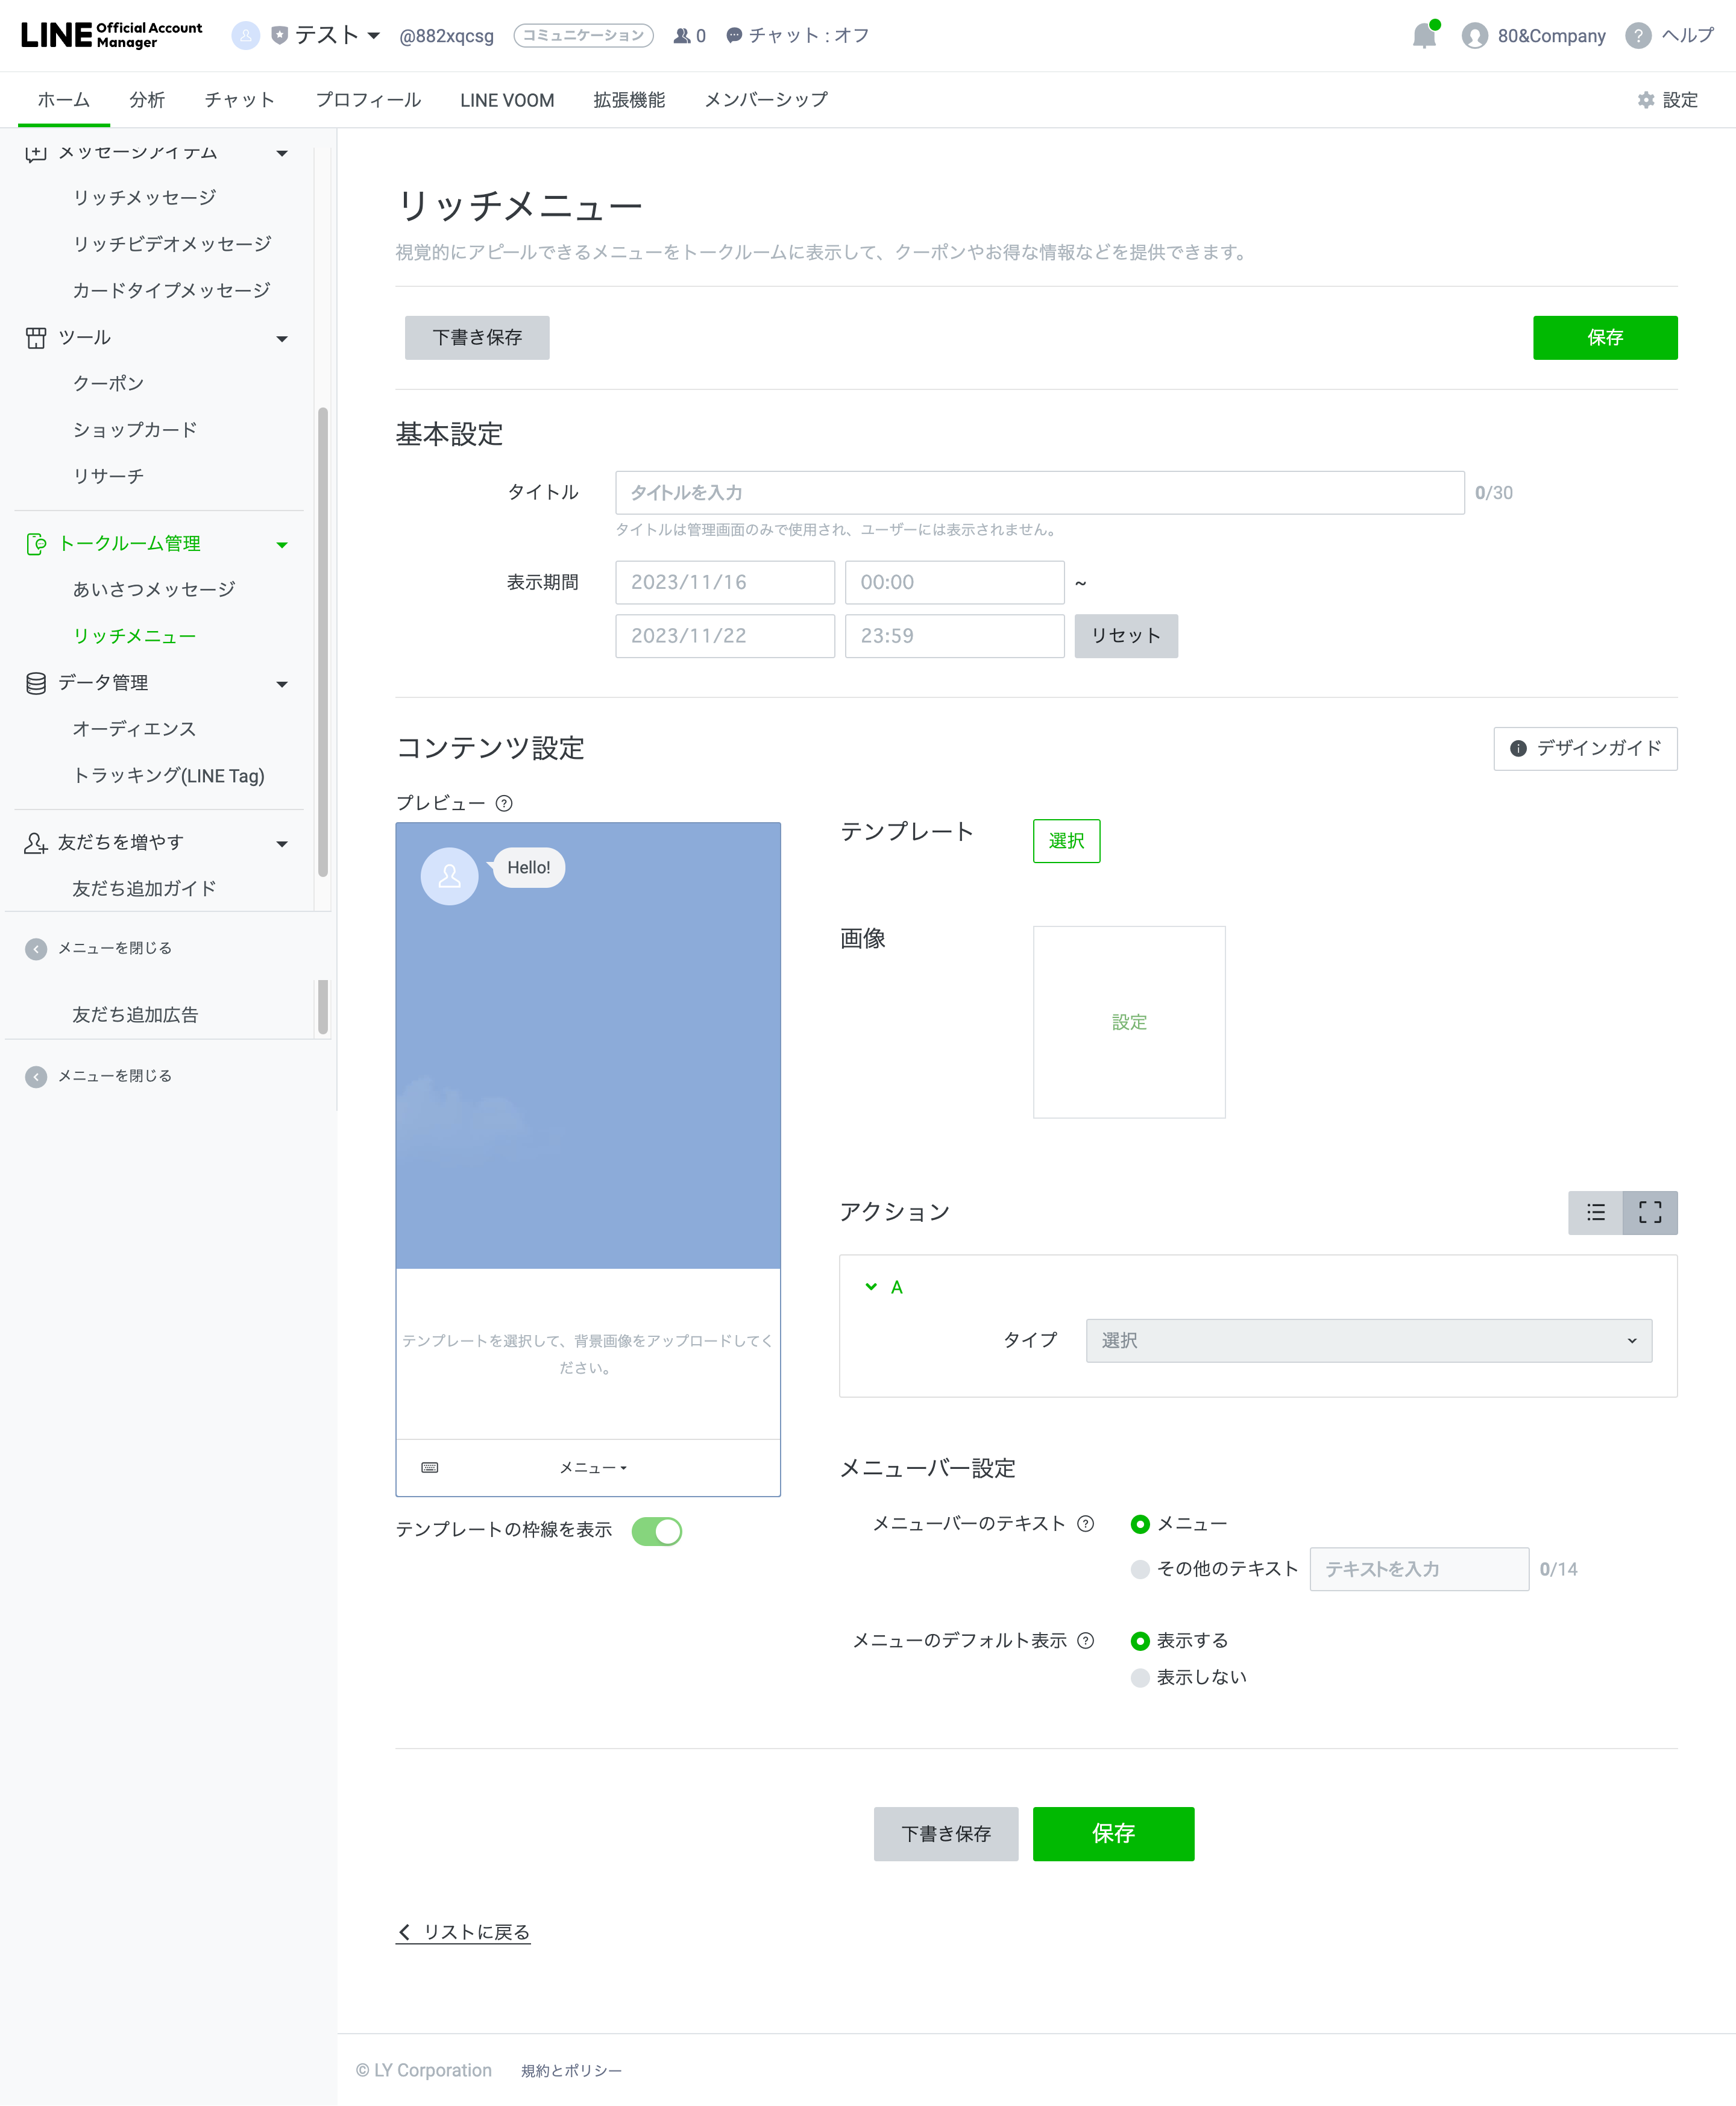The height and width of the screenshot is (2106, 1736).
Task: Click keyboard icon in preview menu bar
Action: tap(430, 1467)
